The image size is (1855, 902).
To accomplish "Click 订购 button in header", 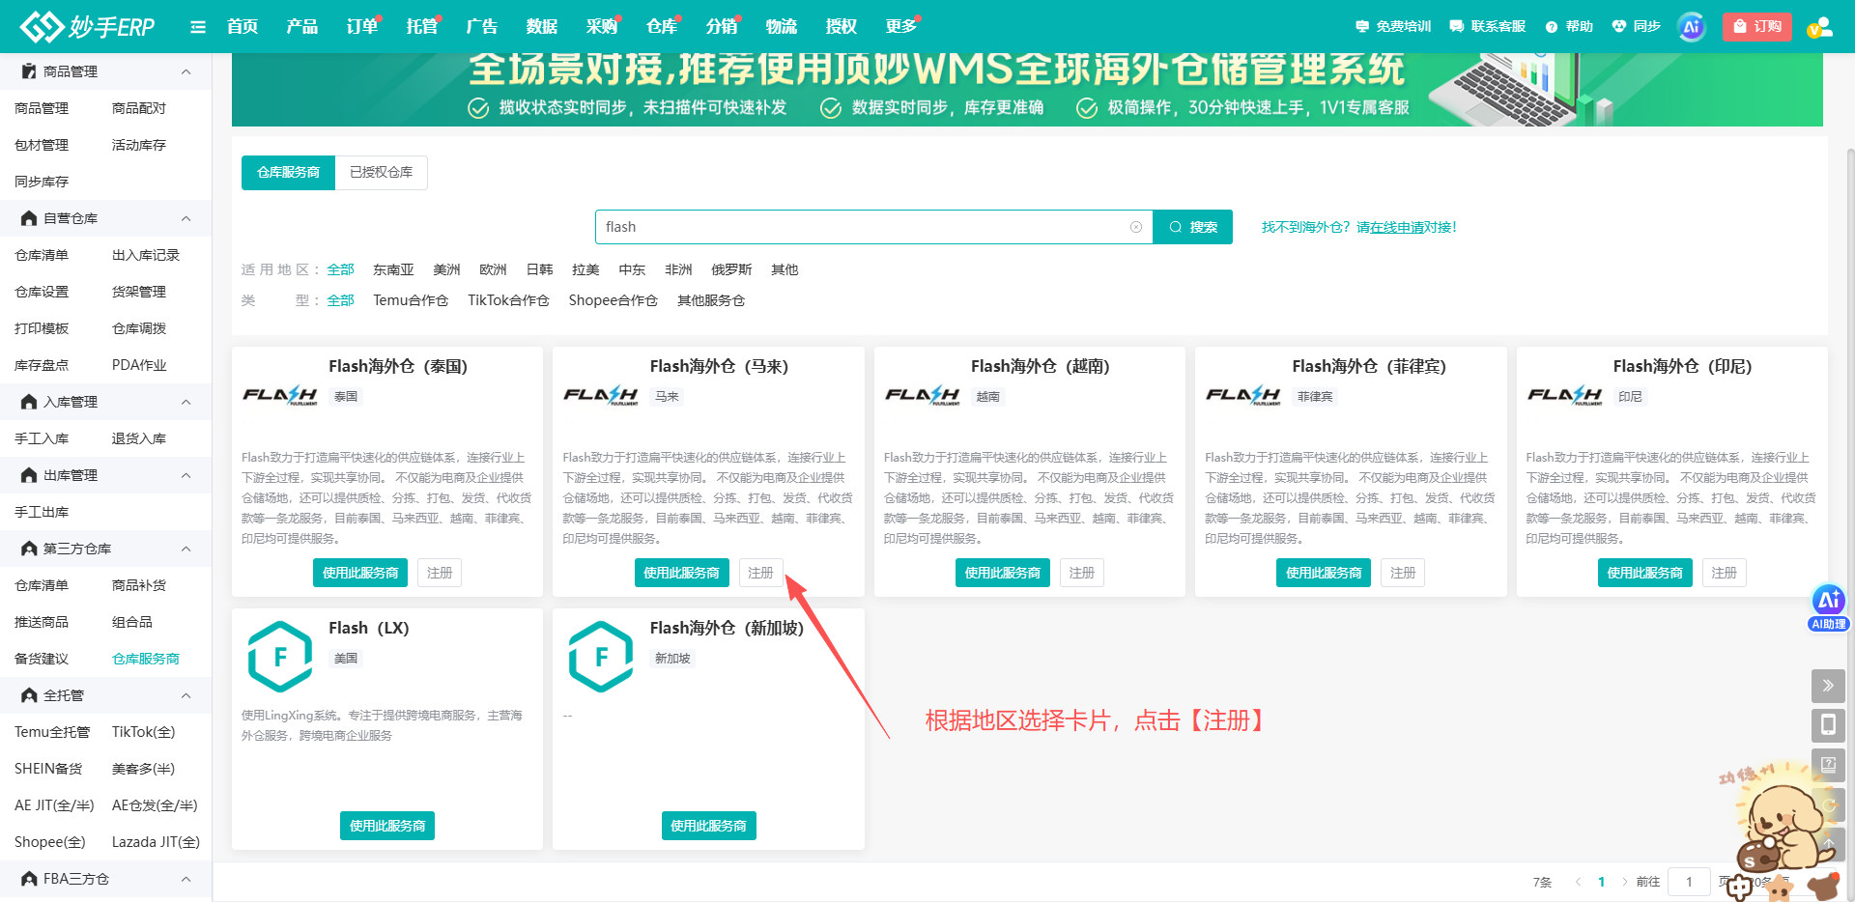I will pos(1757,27).
